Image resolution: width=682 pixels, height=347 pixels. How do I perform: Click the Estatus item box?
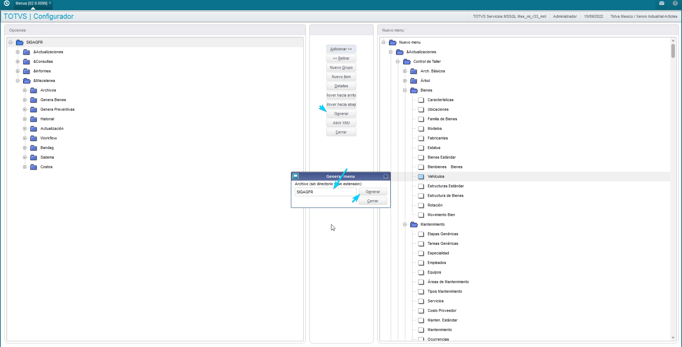pos(421,148)
